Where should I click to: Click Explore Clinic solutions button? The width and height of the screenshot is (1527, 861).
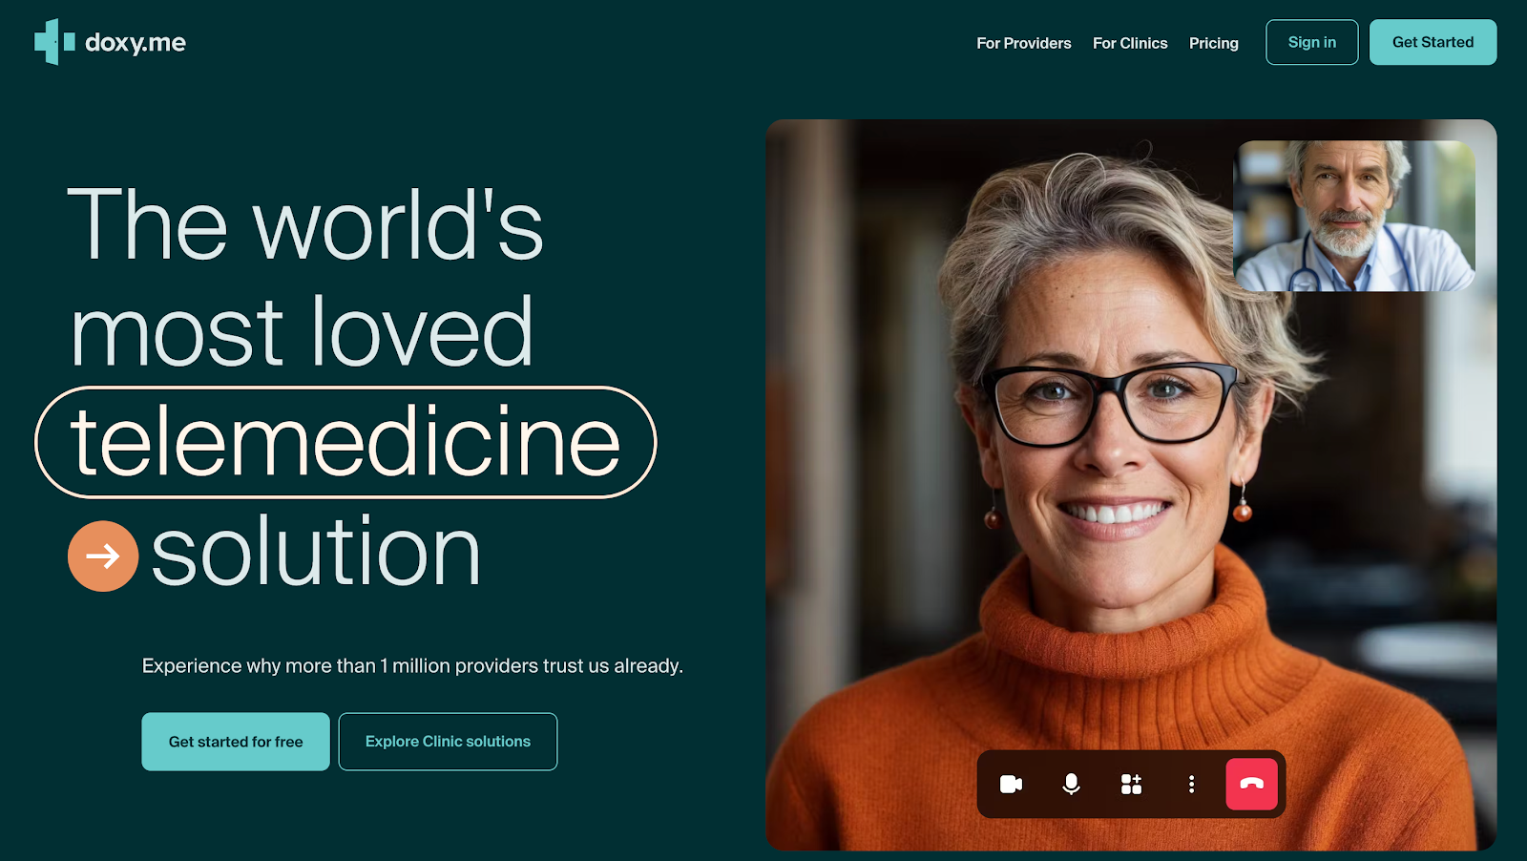(448, 742)
